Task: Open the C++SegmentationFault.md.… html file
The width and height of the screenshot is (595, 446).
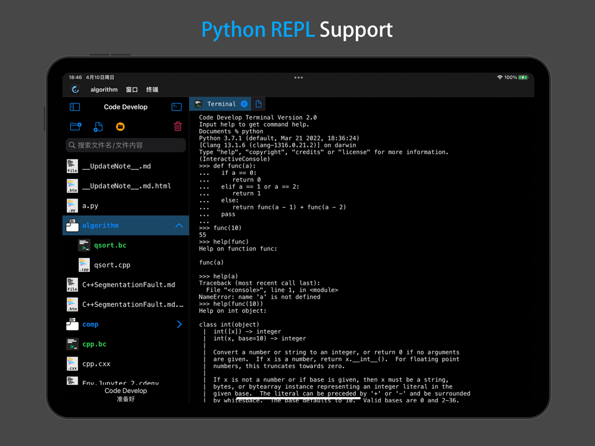Action: [126, 304]
